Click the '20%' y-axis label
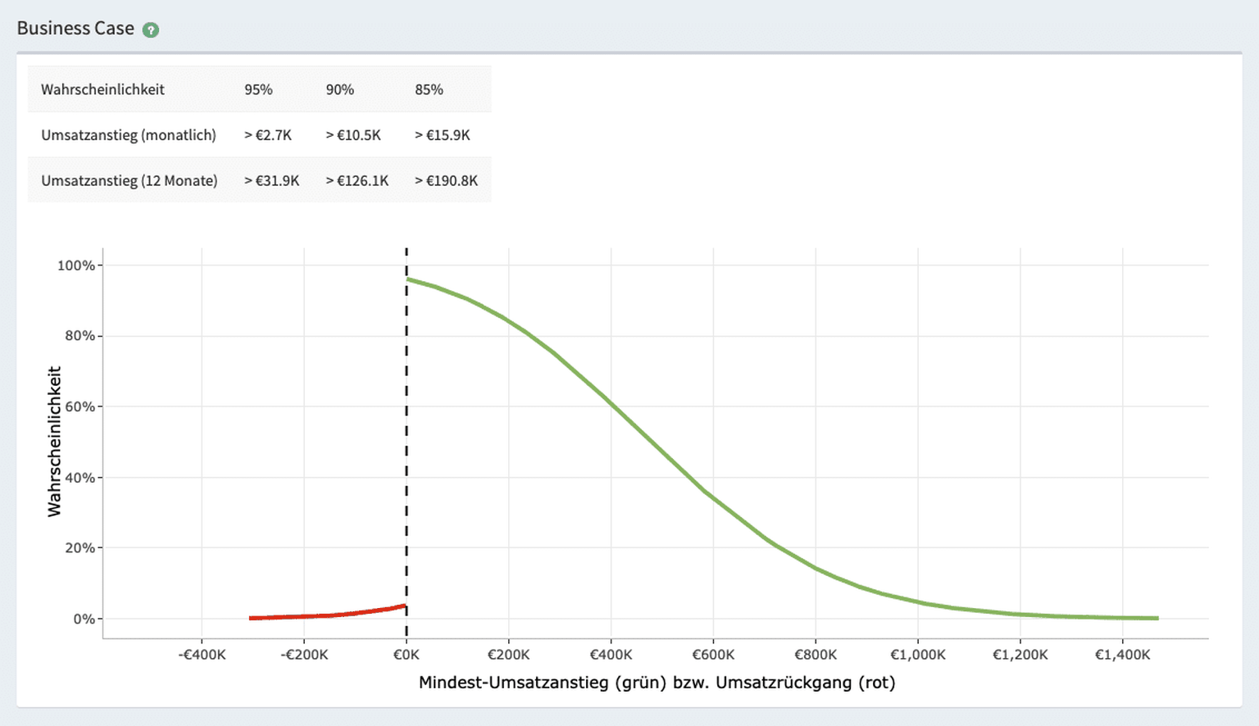 point(80,548)
